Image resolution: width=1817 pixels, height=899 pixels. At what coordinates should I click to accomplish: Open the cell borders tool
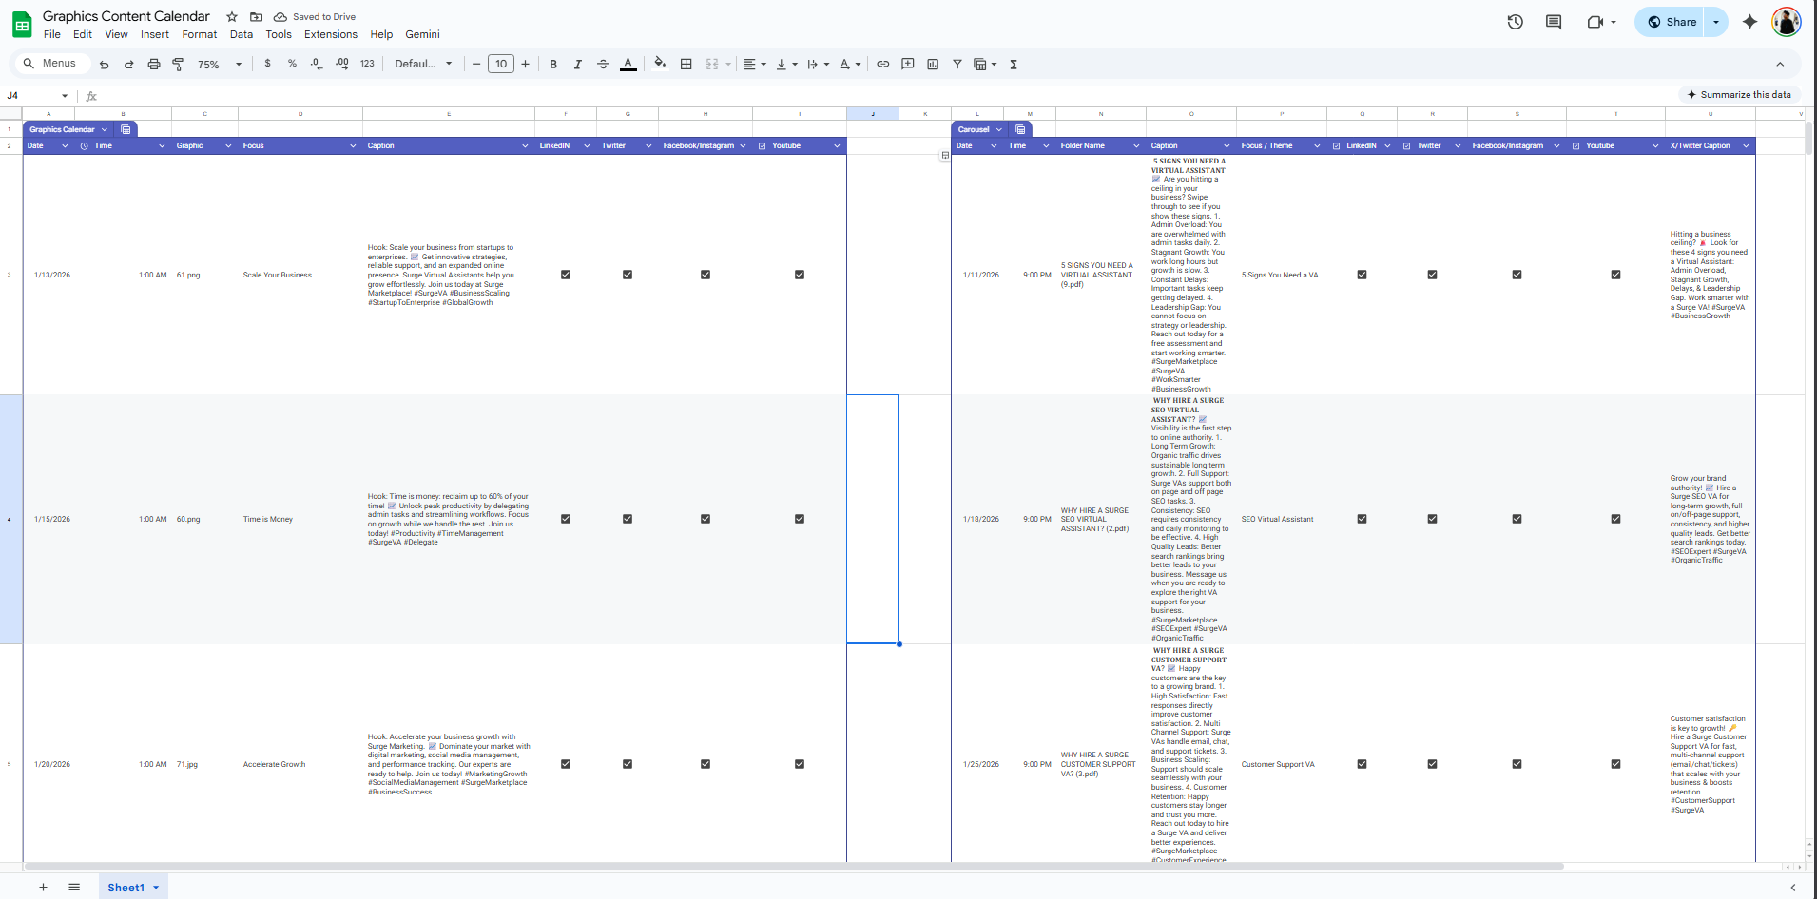click(686, 65)
